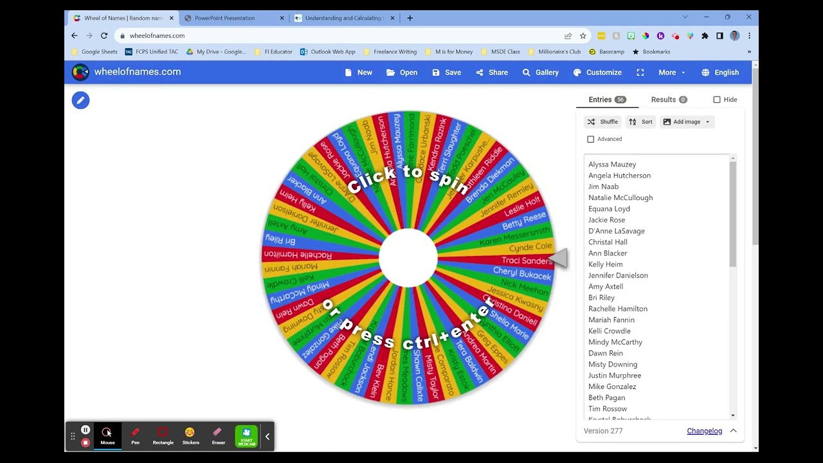The image size is (823, 463).
Task: Open the Customize palette options
Action: pos(597,73)
